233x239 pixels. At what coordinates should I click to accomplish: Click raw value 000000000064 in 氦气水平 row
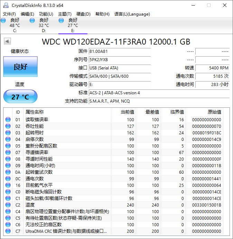[207, 185]
